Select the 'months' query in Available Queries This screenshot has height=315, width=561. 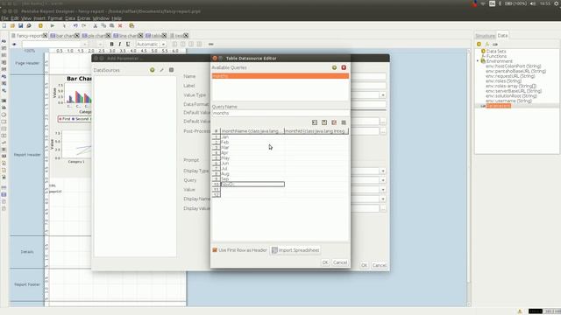(x=280, y=76)
